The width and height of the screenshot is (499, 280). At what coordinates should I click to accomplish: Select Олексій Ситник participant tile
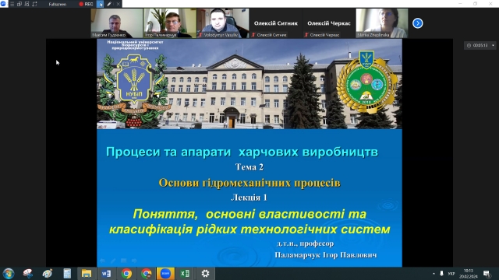pyautogui.click(x=276, y=23)
